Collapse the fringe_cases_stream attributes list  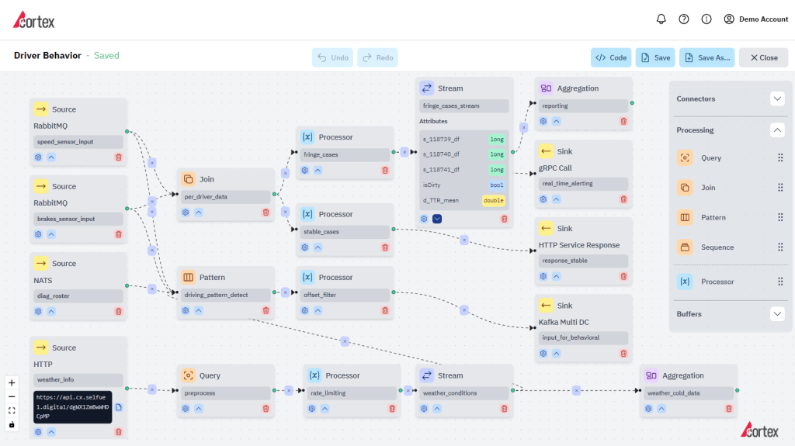[x=437, y=219]
